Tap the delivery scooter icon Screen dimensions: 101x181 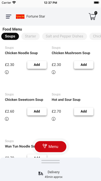tap(41, 173)
